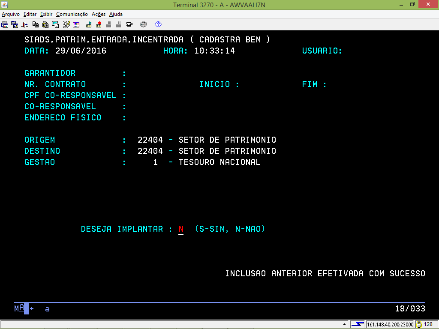Click the green play macro icon
439x329 pixels.
coord(89,24)
